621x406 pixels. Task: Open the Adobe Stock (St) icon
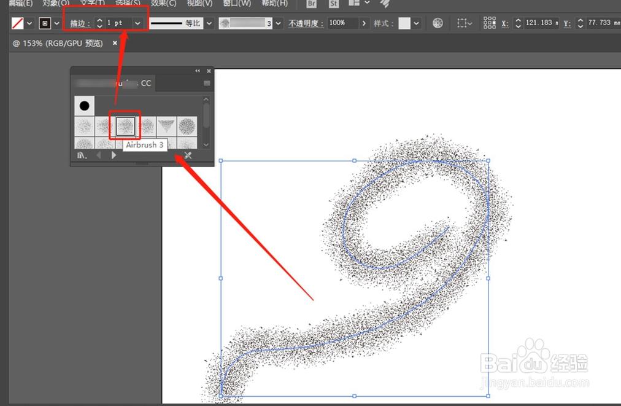pyautogui.click(x=334, y=4)
